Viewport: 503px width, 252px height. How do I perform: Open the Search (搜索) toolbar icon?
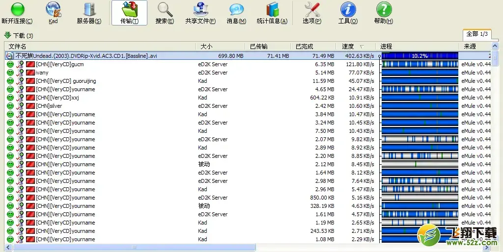tap(165, 13)
